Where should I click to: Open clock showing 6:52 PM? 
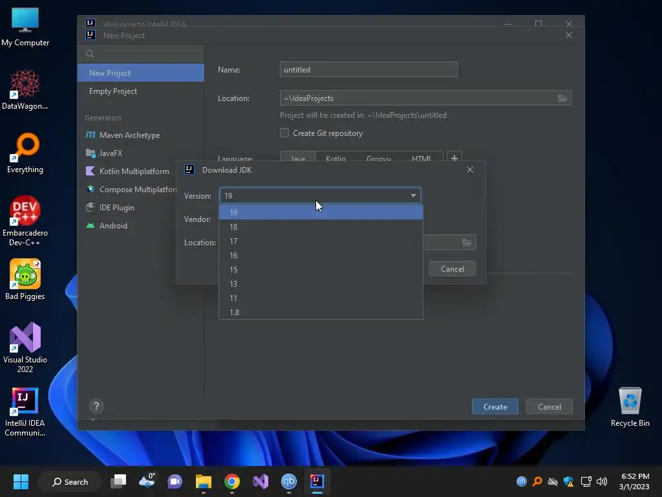coord(634,481)
